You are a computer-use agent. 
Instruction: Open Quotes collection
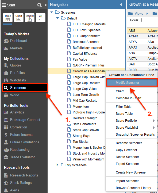point(13,65)
